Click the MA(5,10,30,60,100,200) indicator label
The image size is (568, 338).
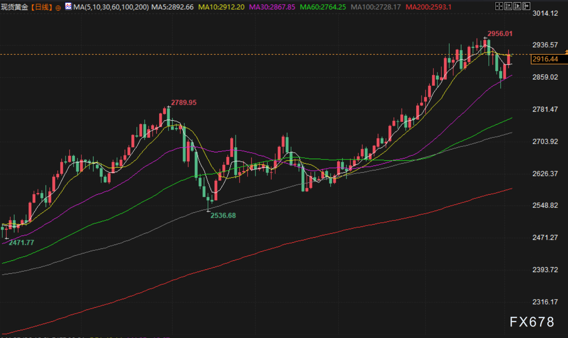click(x=111, y=7)
